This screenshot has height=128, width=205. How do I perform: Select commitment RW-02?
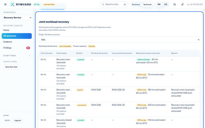click(43, 120)
